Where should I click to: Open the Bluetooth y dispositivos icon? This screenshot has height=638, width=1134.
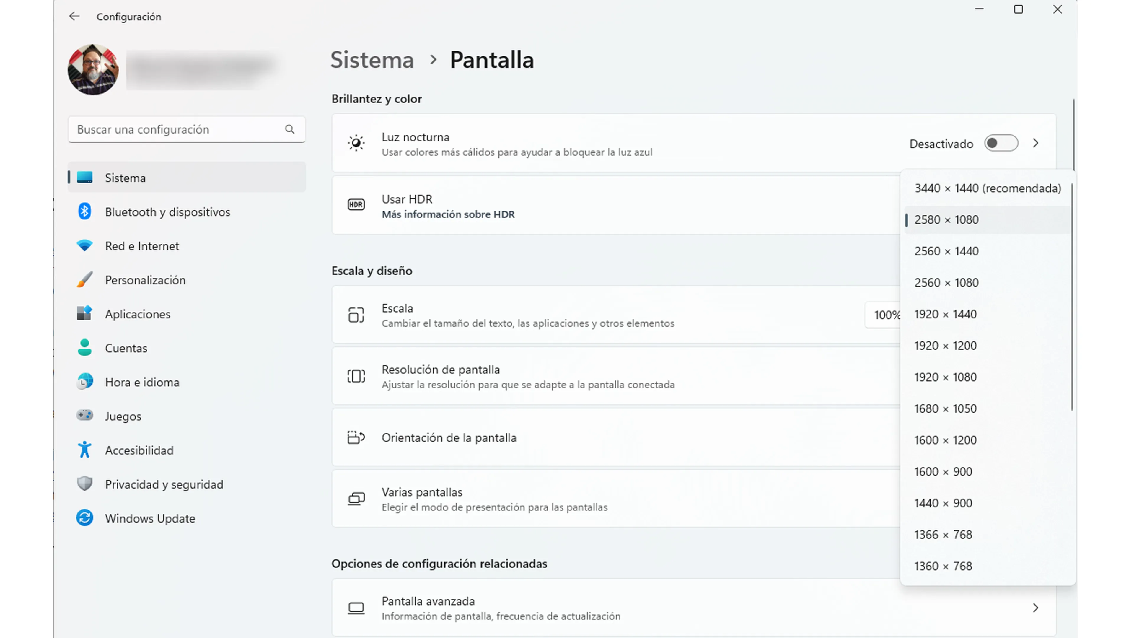[x=84, y=211]
